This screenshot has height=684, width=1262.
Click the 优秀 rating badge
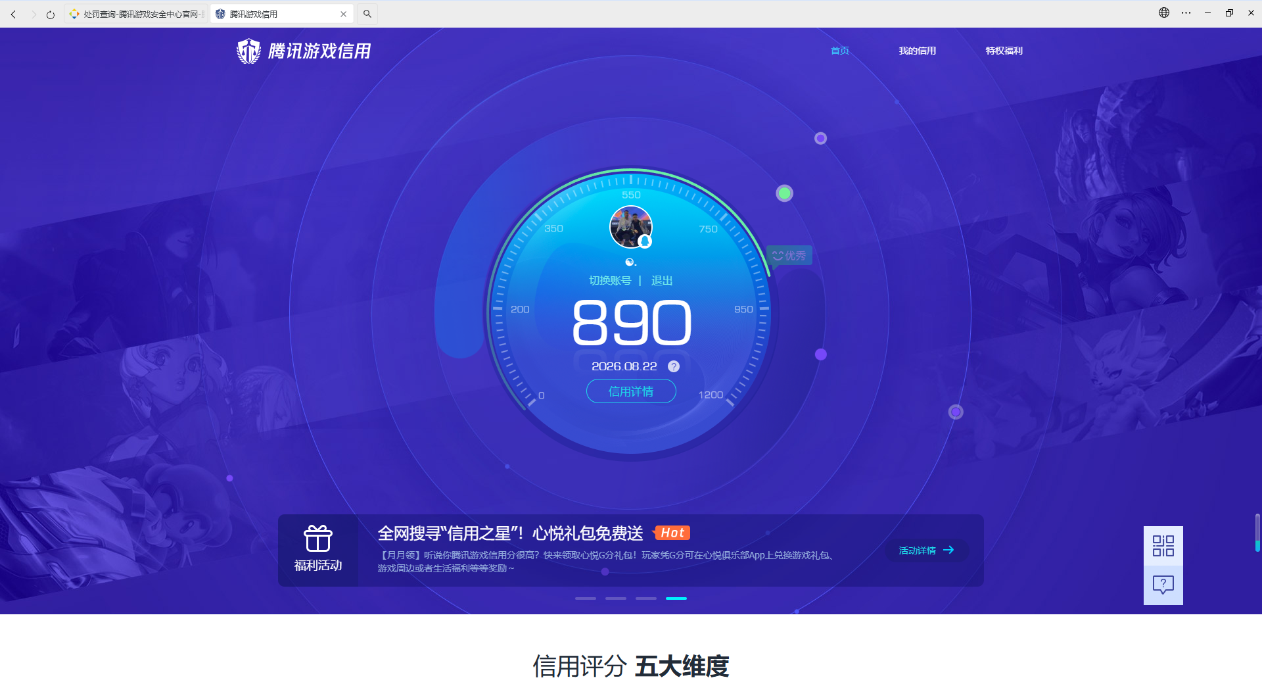coord(789,255)
